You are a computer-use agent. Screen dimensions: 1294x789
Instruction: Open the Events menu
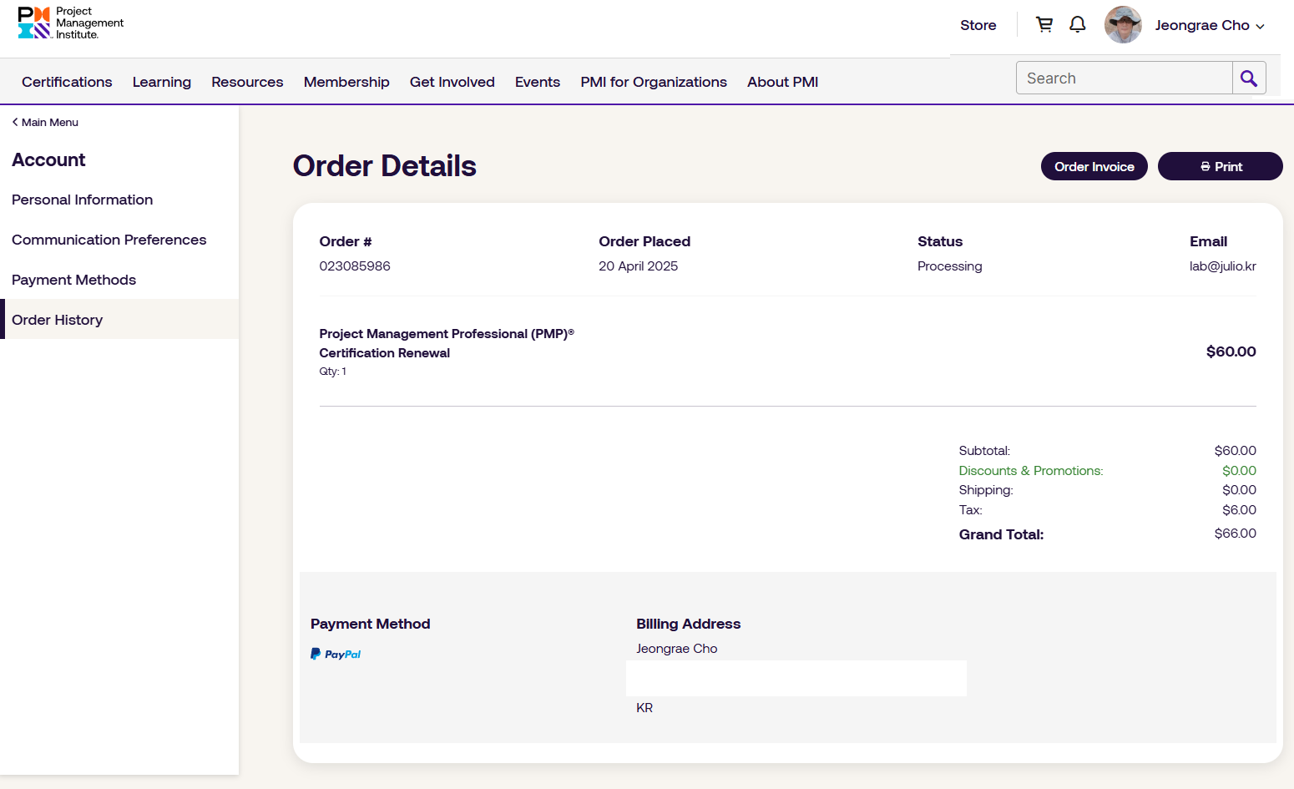coord(538,82)
